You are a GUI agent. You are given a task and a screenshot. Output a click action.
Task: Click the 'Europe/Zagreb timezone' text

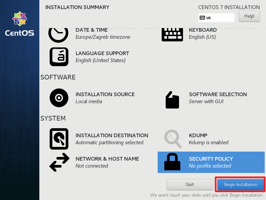(103, 37)
